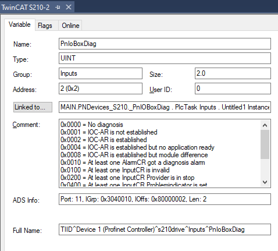Pin the TwinCAT S210-2 document tab
The width and height of the screenshot is (278, 251).
pyautogui.click(x=58, y=8)
